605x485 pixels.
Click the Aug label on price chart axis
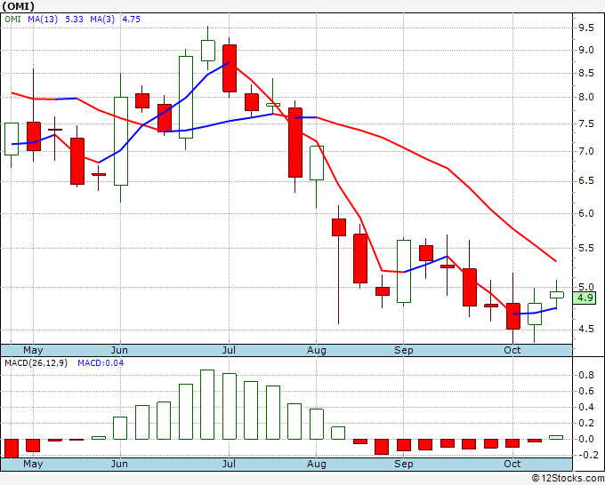click(x=317, y=350)
